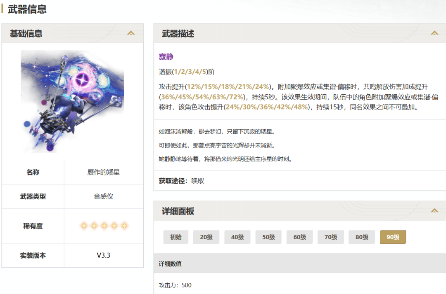Select the 40级 level tab
446x294 pixels.
pyautogui.click(x=237, y=237)
